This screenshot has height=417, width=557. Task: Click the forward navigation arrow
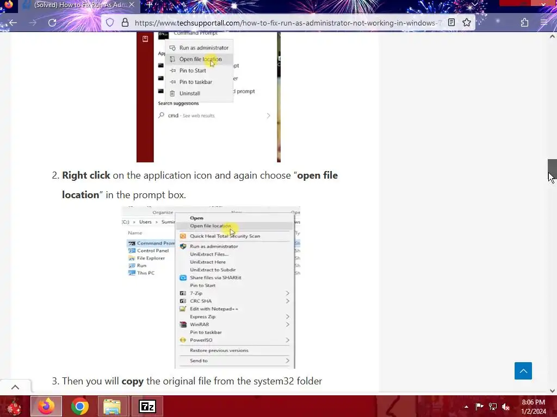click(33, 23)
